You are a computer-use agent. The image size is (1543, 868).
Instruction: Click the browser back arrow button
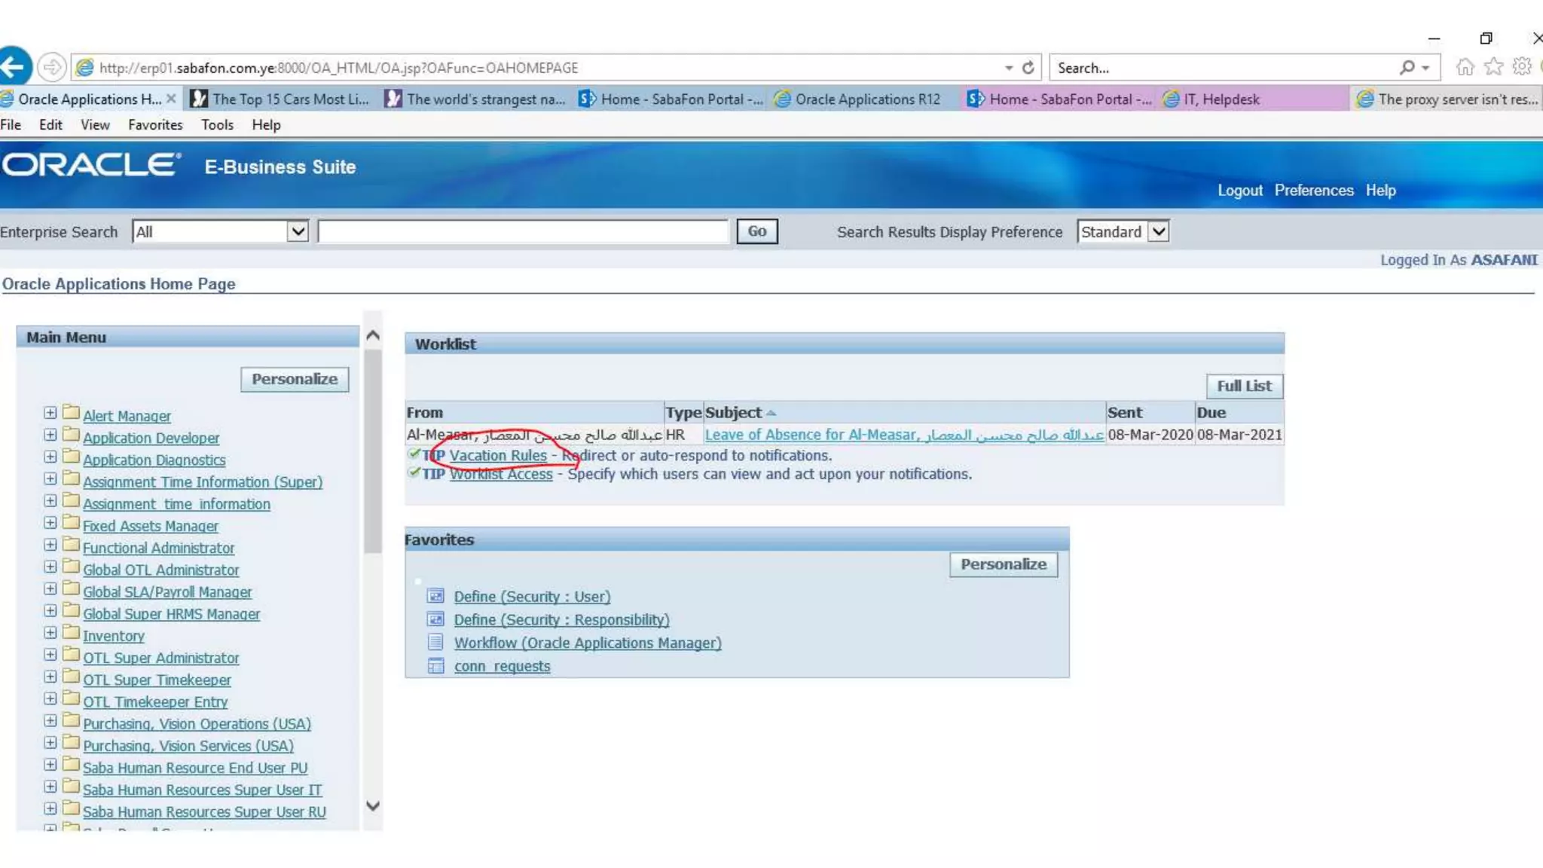pos(14,67)
